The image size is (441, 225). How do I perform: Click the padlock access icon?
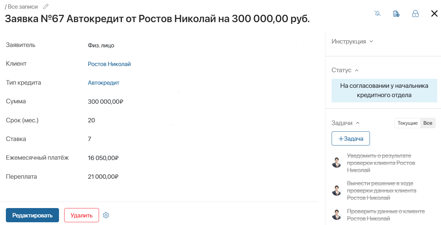click(415, 14)
